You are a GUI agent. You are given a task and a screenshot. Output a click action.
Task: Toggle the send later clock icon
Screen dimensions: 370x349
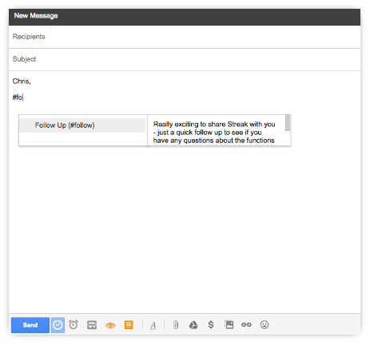pos(58,325)
